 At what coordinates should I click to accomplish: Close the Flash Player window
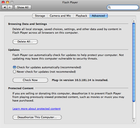click(3, 2)
